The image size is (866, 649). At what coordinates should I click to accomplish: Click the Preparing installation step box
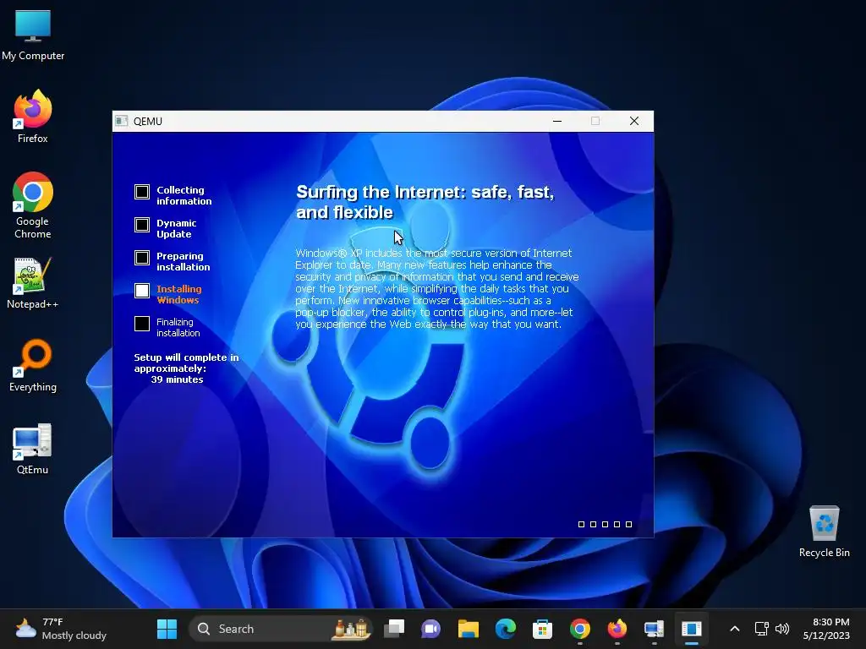pos(142,258)
